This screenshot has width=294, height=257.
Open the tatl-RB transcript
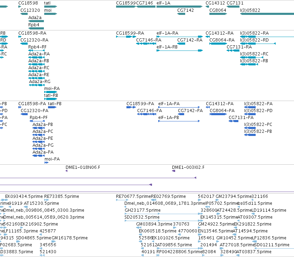pos(51,99)
